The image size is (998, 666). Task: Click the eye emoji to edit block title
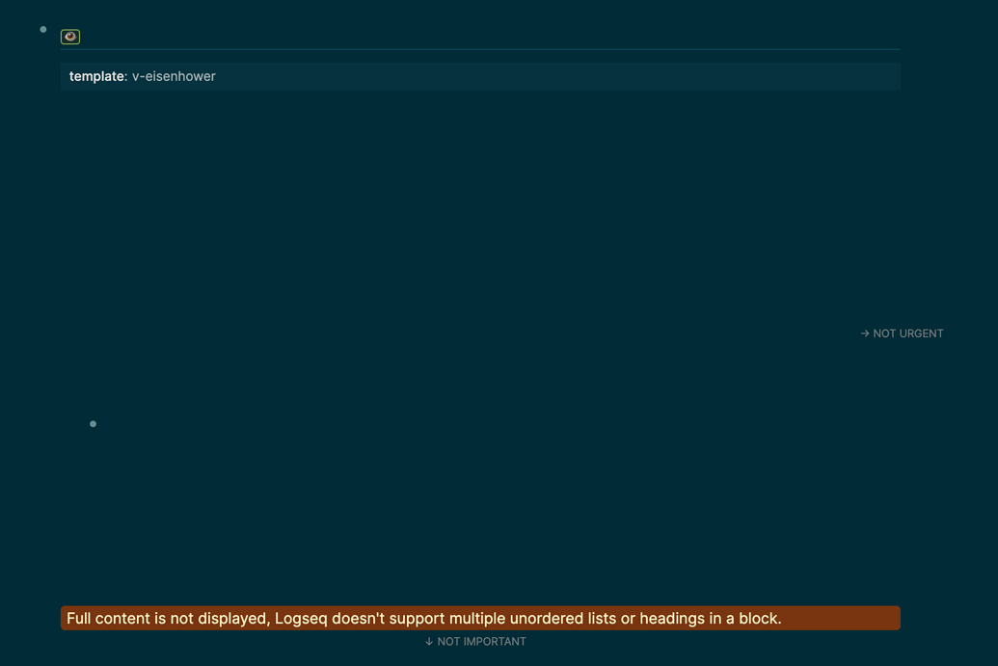click(x=69, y=36)
